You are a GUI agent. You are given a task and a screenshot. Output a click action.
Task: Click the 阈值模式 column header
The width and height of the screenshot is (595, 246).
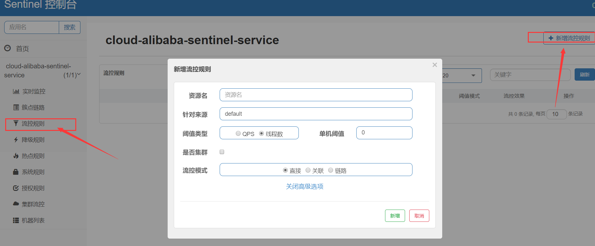coord(469,96)
